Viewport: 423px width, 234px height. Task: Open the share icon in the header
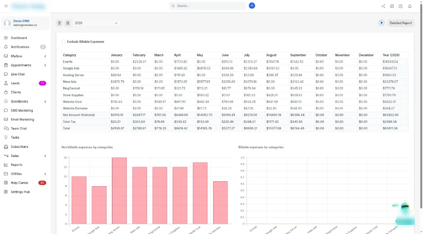(x=383, y=6)
